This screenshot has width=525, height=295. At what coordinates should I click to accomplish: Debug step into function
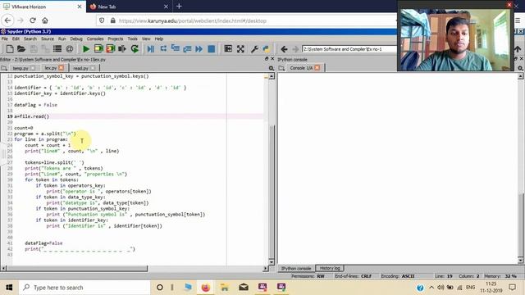(175, 49)
